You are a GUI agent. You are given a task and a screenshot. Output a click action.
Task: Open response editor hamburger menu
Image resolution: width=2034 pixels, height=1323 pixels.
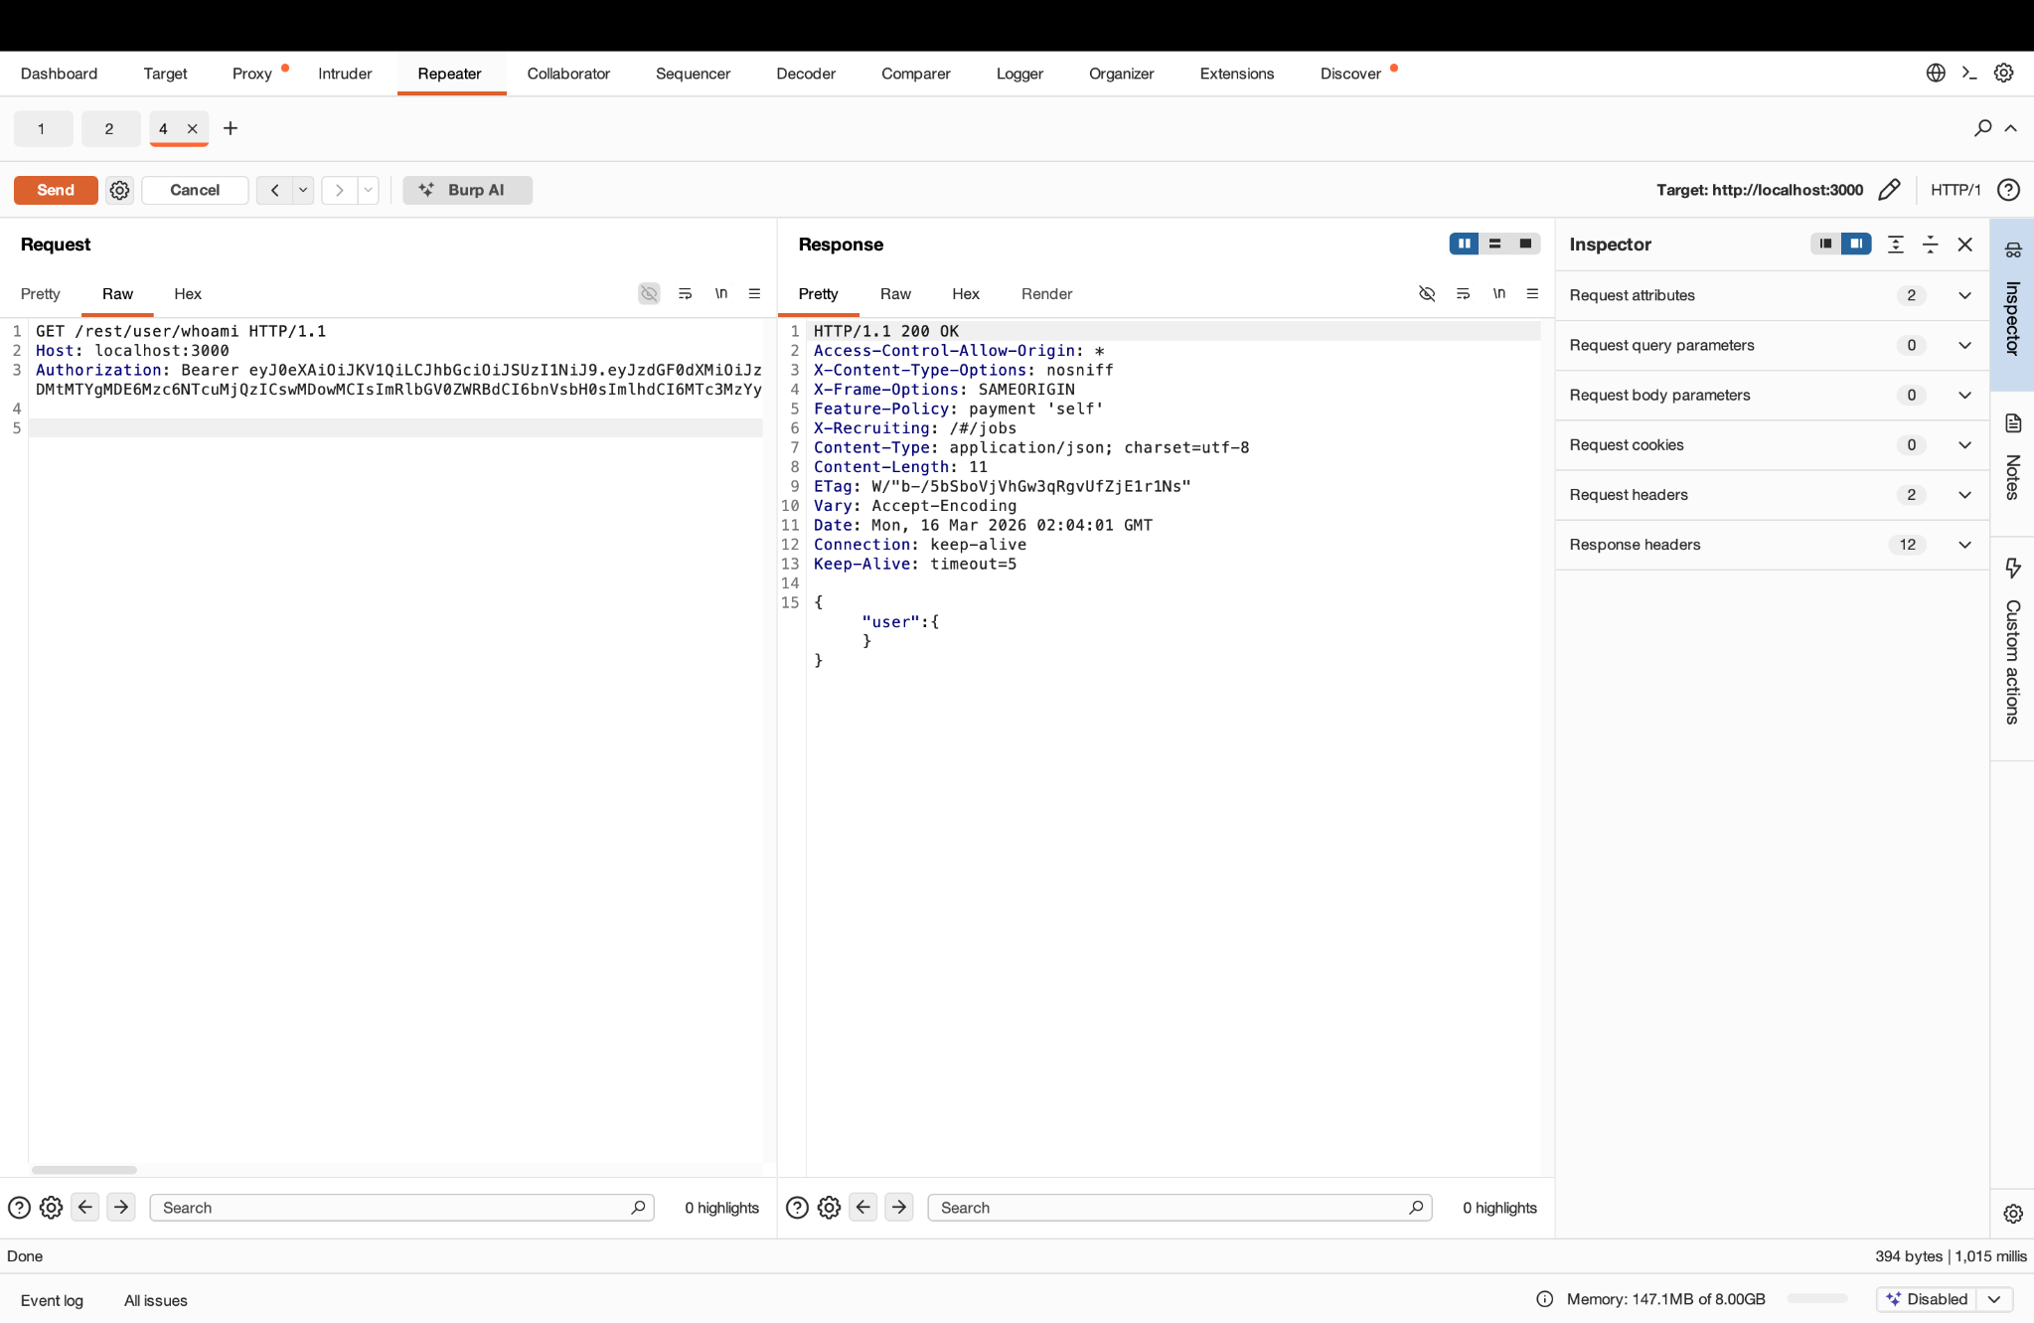tap(1532, 293)
